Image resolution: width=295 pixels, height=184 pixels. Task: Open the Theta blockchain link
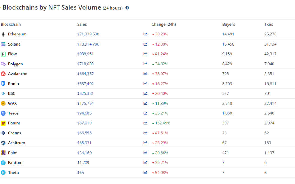(x=13, y=173)
